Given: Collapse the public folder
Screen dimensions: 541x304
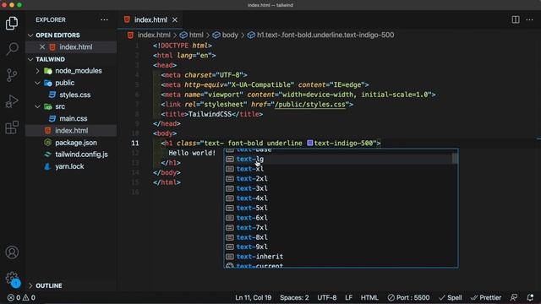Looking at the screenshot, I should click(x=37, y=83).
